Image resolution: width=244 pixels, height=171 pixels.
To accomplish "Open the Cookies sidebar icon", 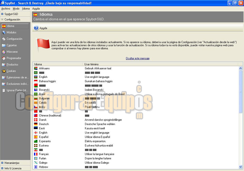I will click(4, 71).
